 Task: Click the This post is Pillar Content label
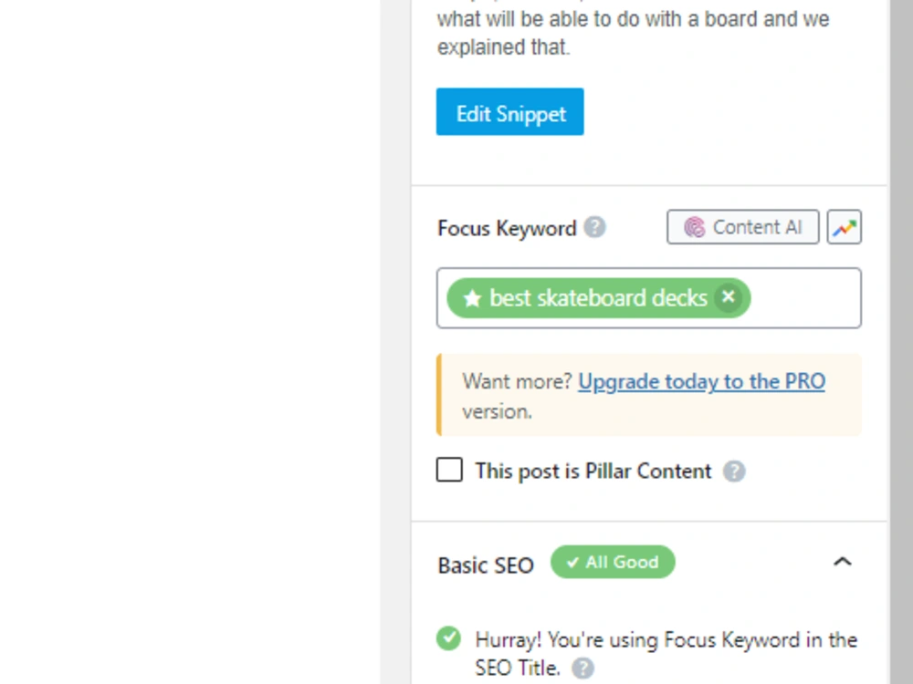pos(593,471)
